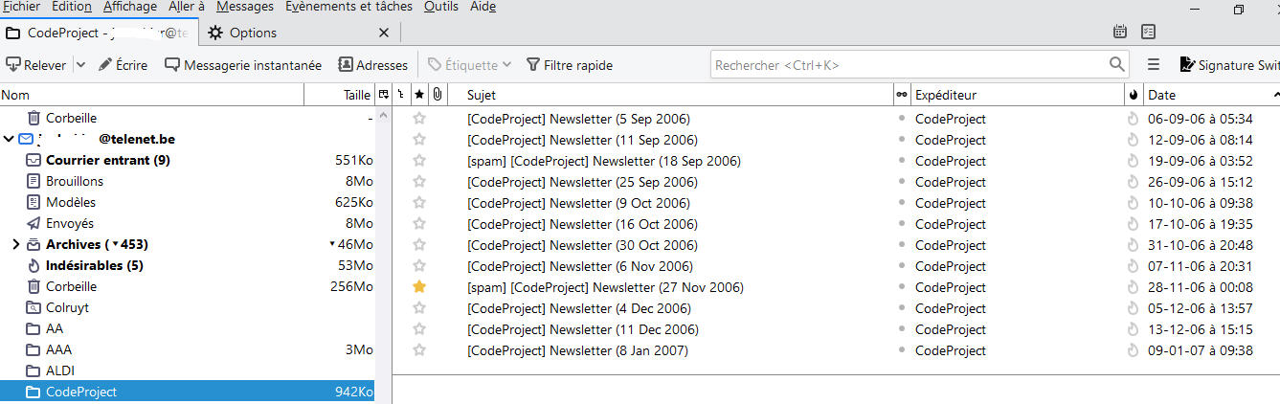Viewport: 1280px width, 404px height.
Task: Open the calendar tab icon
Action: coord(1120,33)
